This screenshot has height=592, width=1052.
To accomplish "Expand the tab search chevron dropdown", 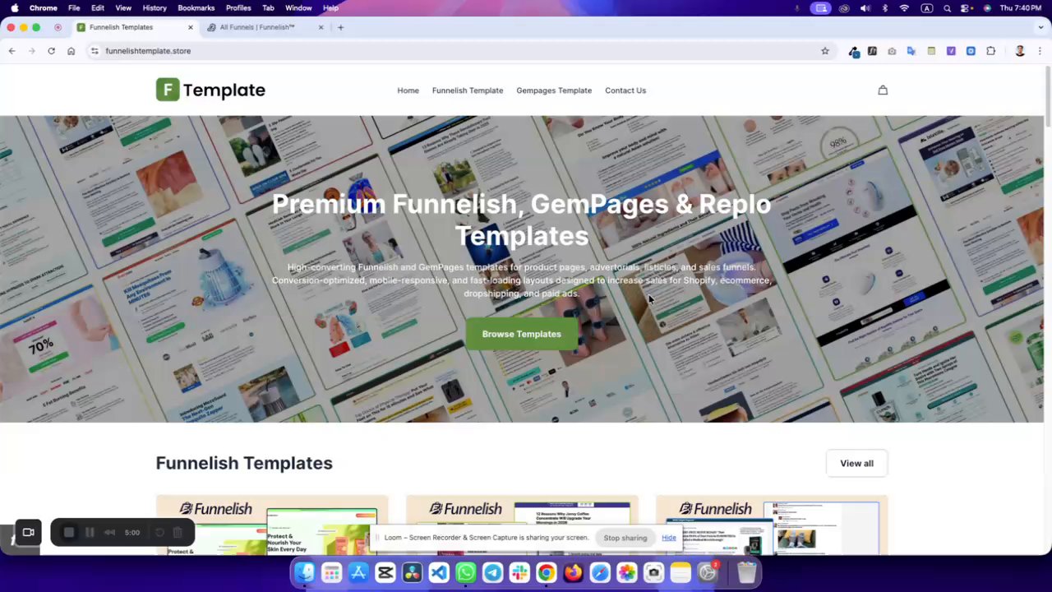I will click(x=1040, y=27).
